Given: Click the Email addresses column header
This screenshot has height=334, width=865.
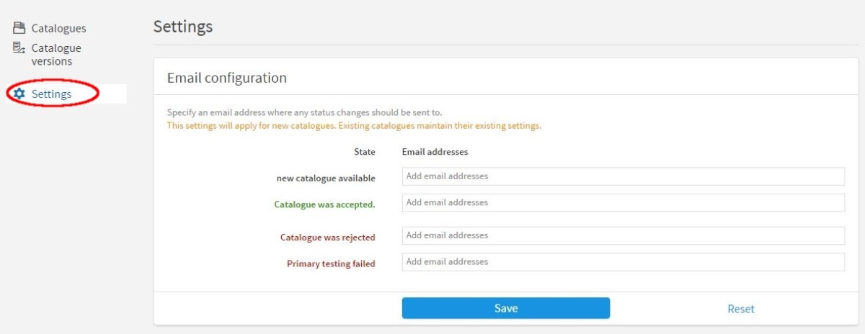Looking at the screenshot, I should coord(435,152).
